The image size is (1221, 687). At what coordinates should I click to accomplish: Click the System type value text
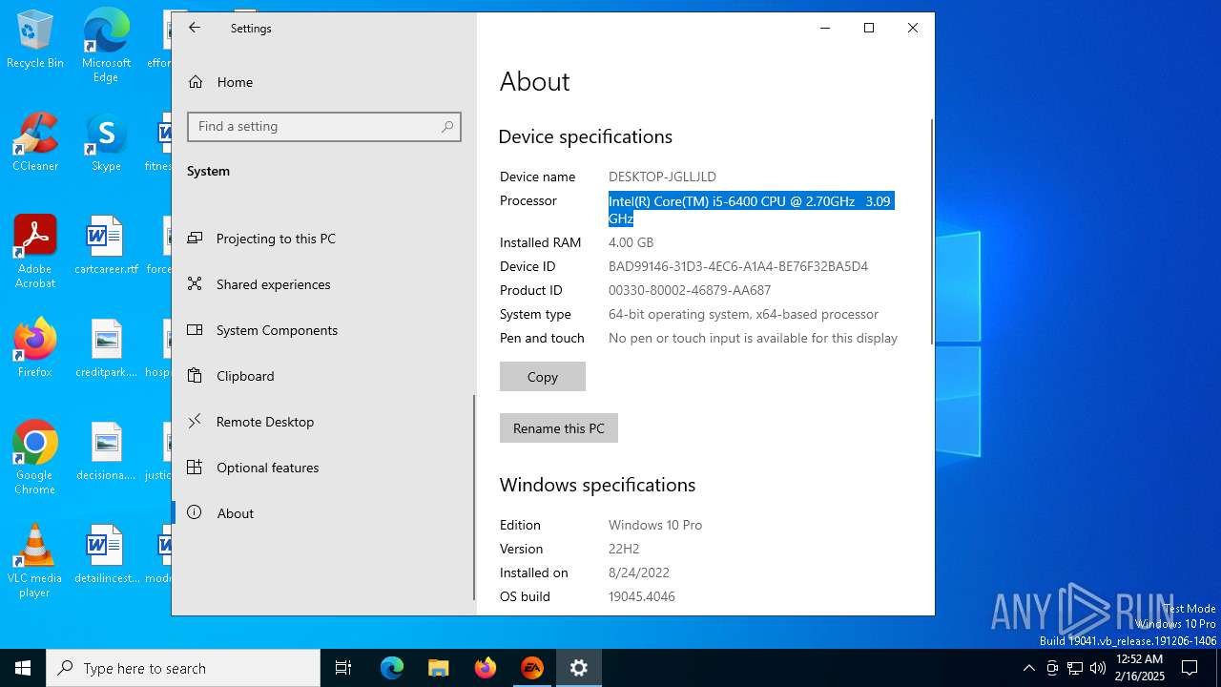tap(743, 314)
